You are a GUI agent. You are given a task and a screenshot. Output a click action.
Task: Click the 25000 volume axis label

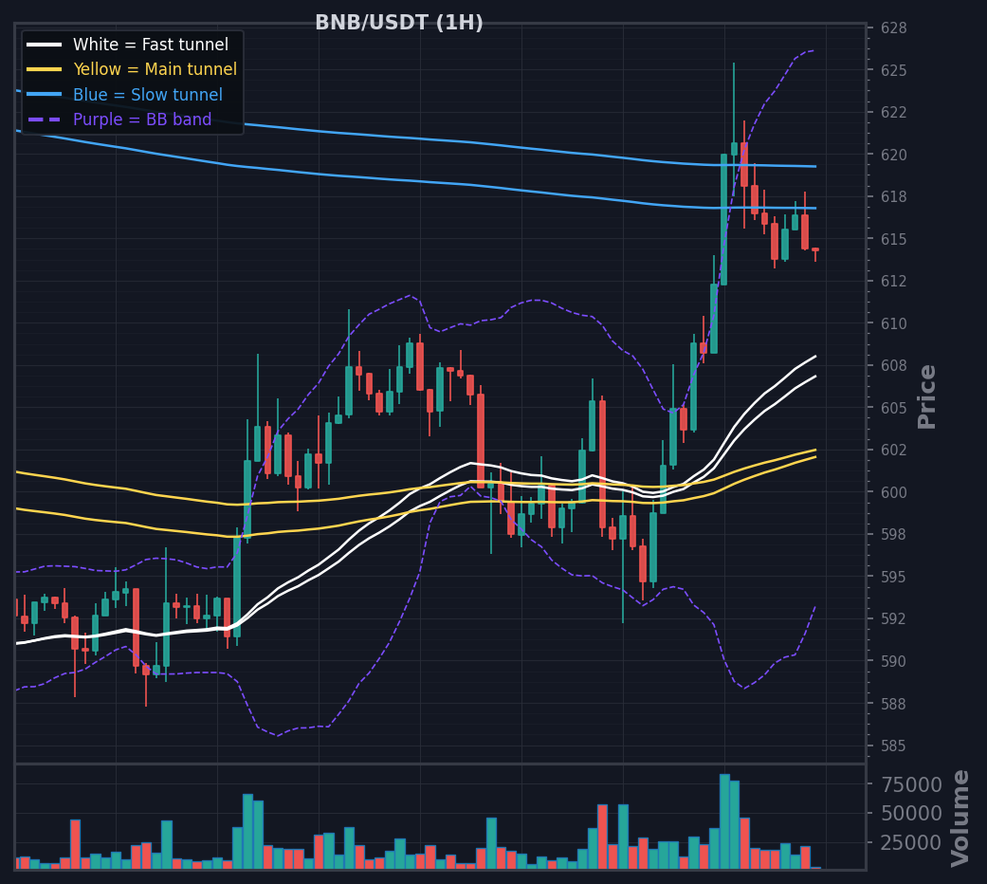911,842
